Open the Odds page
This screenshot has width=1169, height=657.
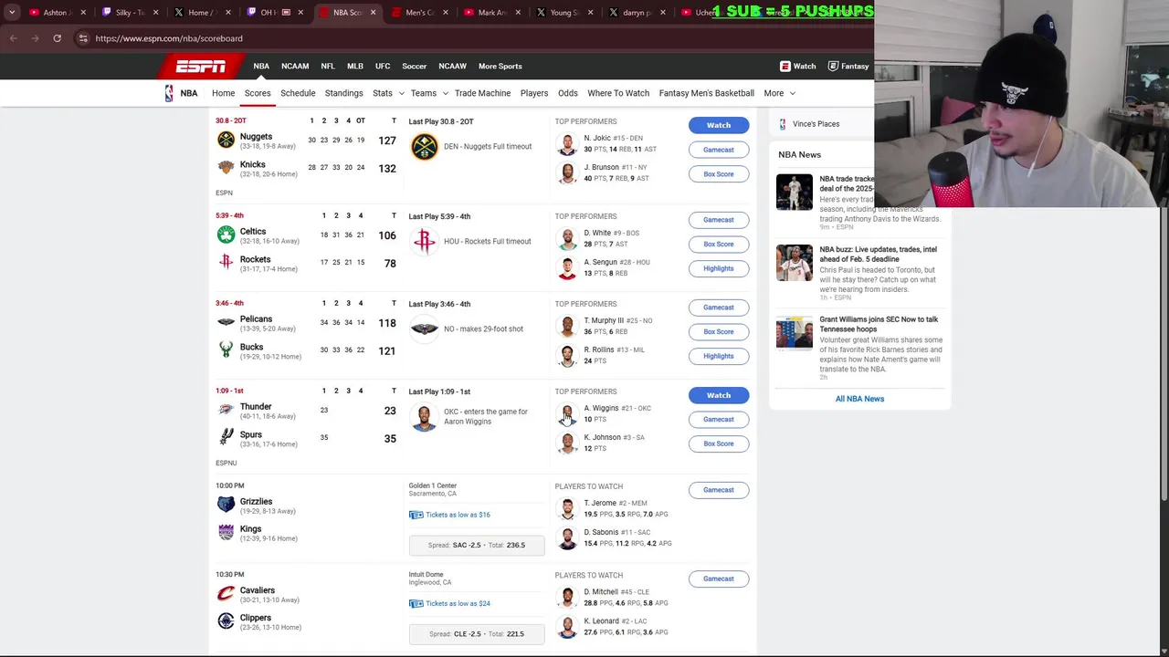(567, 93)
